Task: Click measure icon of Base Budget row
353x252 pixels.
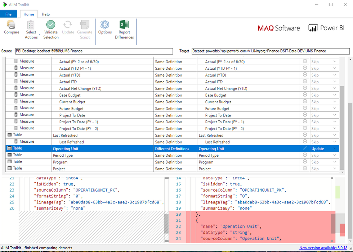Action: [x=16, y=95]
